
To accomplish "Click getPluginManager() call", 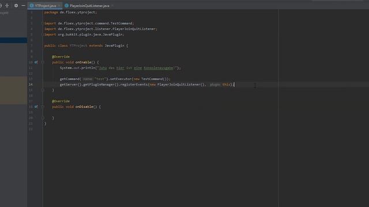I will (x=101, y=85).
